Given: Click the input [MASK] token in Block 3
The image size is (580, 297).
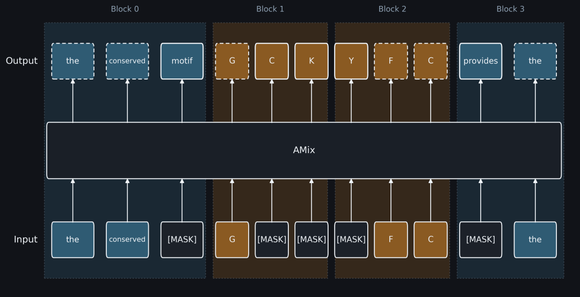Looking at the screenshot, I should coord(481,240).
